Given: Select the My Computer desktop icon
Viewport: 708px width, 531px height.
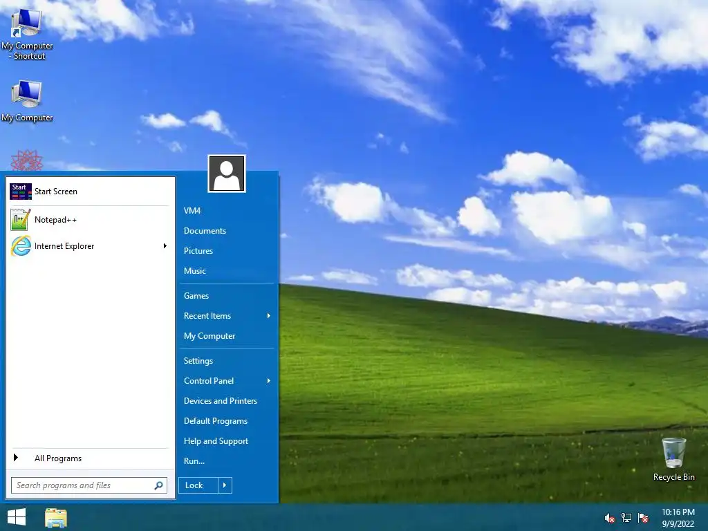Looking at the screenshot, I should pos(27,101).
